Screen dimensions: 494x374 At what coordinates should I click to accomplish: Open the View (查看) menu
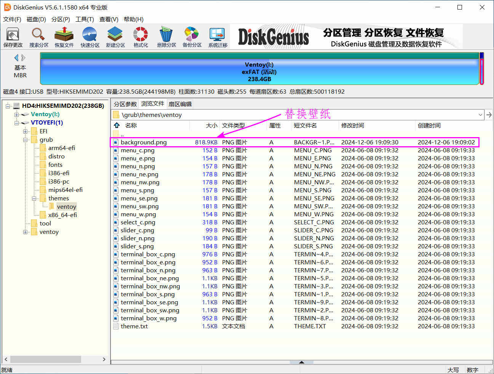pyautogui.click(x=109, y=19)
